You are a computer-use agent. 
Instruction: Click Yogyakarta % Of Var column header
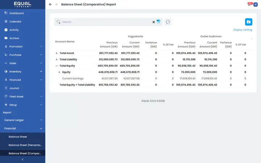(x=168, y=45)
